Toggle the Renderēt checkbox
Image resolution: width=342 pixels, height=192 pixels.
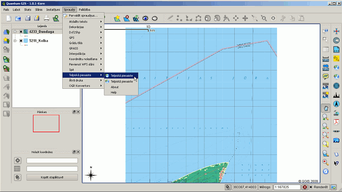coord(311,187)
